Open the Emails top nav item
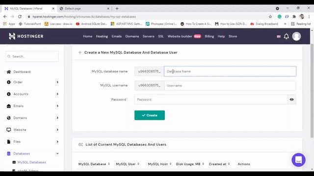Viewport: 314px width, 176px height. click(x=117, y=36)
